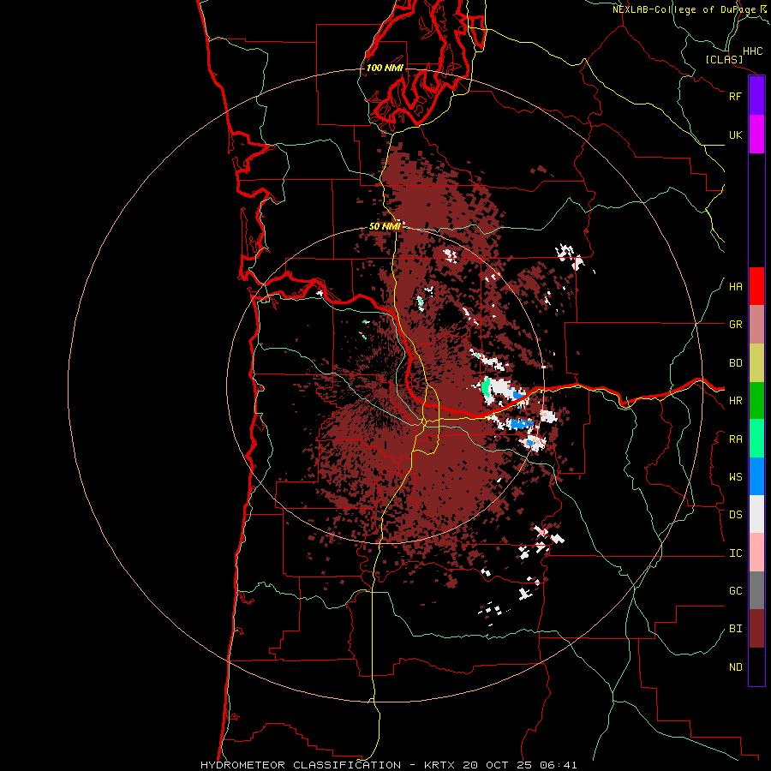
Task: Click the "IC" legend label
Action: click(735, 553)
